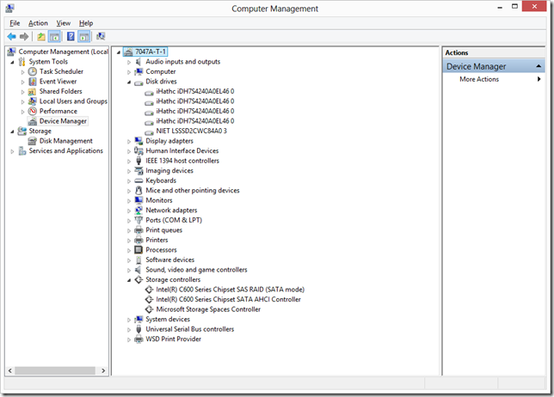Screen dimensions: 554x397
Task: Click the Processors icon
Action: (138, 250)
